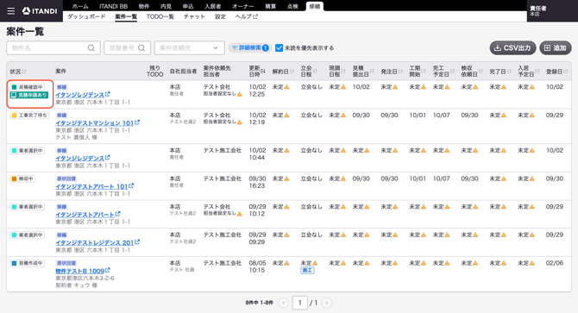Viewport: 578px width, 313px height.
Task: Click the 追加 button
Action: pos(556,48)
